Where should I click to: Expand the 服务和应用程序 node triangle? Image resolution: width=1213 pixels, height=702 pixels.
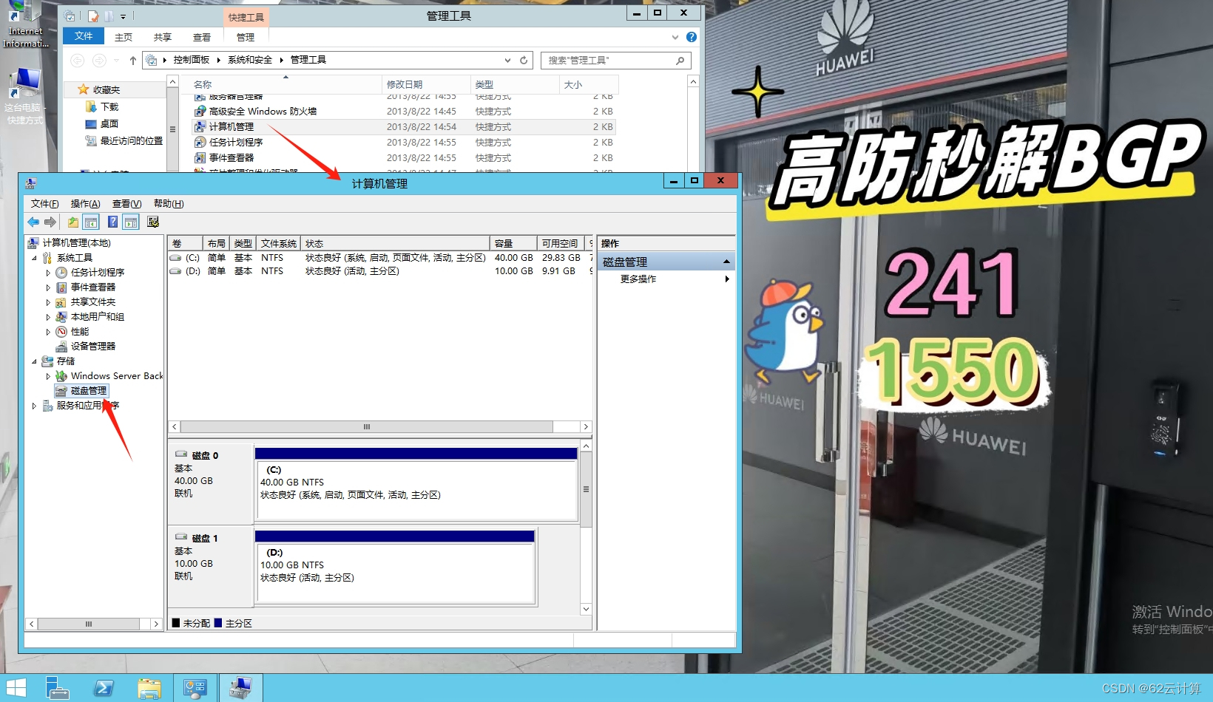click(34, 406)
